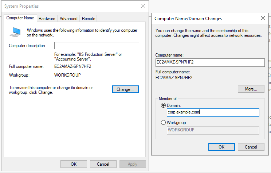Click the Change... button
Screen dimensions: 271x173
125,89
